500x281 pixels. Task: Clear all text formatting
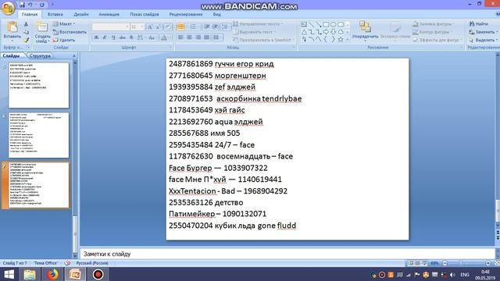(168, 27)
